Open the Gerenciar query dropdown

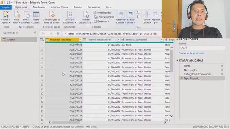101,21
